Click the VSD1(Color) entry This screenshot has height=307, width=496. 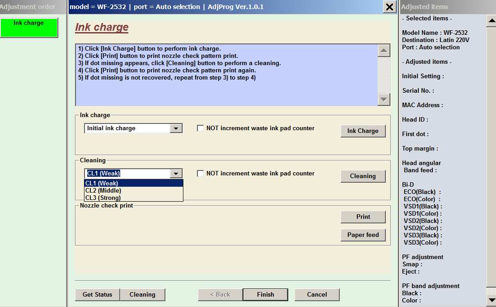pos(423,213)
